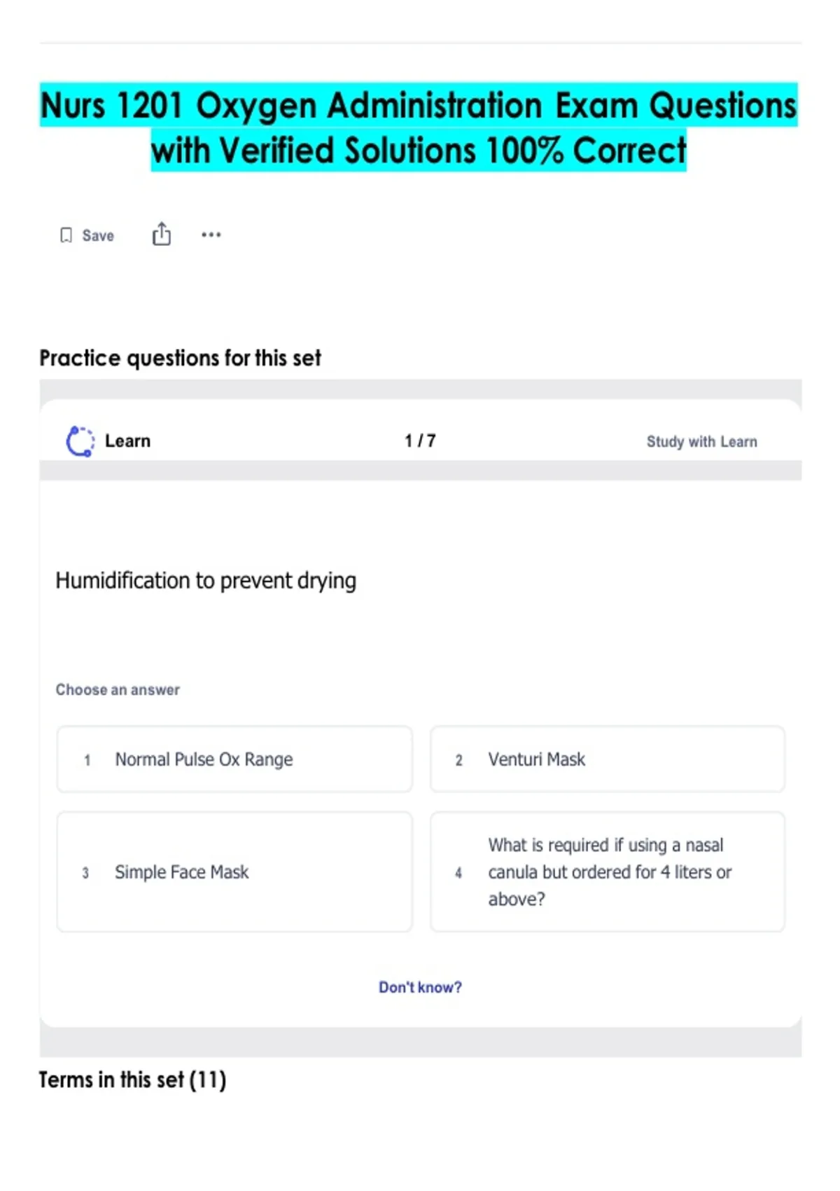The image size is (840, 1191).
Task: Open the three-dot more options menu
Action: coord(211,235)
